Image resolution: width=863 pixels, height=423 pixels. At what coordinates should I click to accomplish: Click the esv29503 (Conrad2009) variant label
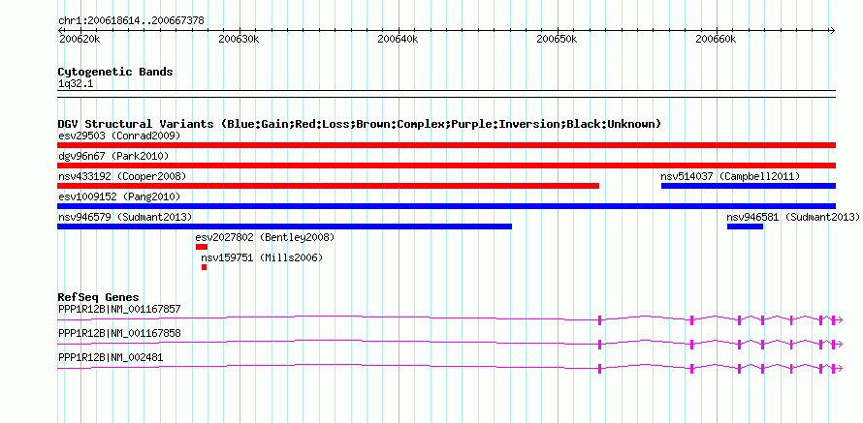click(119, 136)
